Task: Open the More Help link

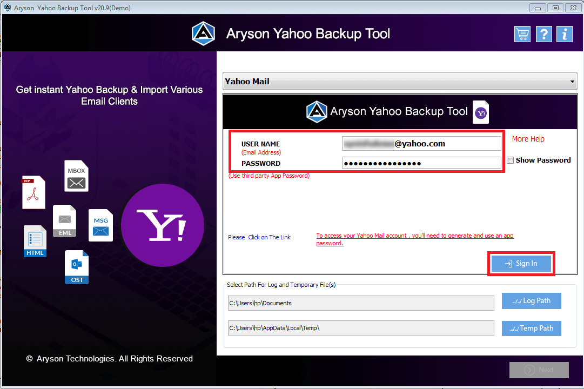Action: (x=528, y=139)
